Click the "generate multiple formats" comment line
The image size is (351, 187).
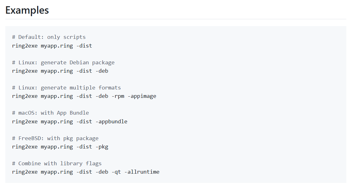66,88
